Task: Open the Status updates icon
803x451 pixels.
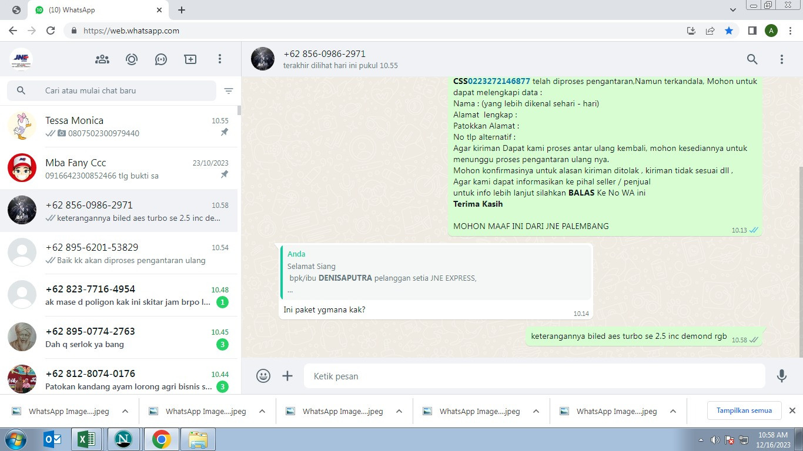Action: click(132, 59)
